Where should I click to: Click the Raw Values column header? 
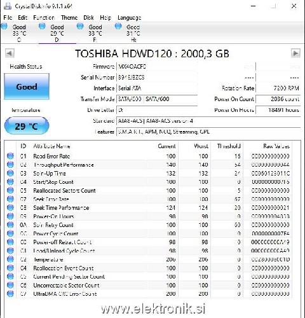[276, 146]
